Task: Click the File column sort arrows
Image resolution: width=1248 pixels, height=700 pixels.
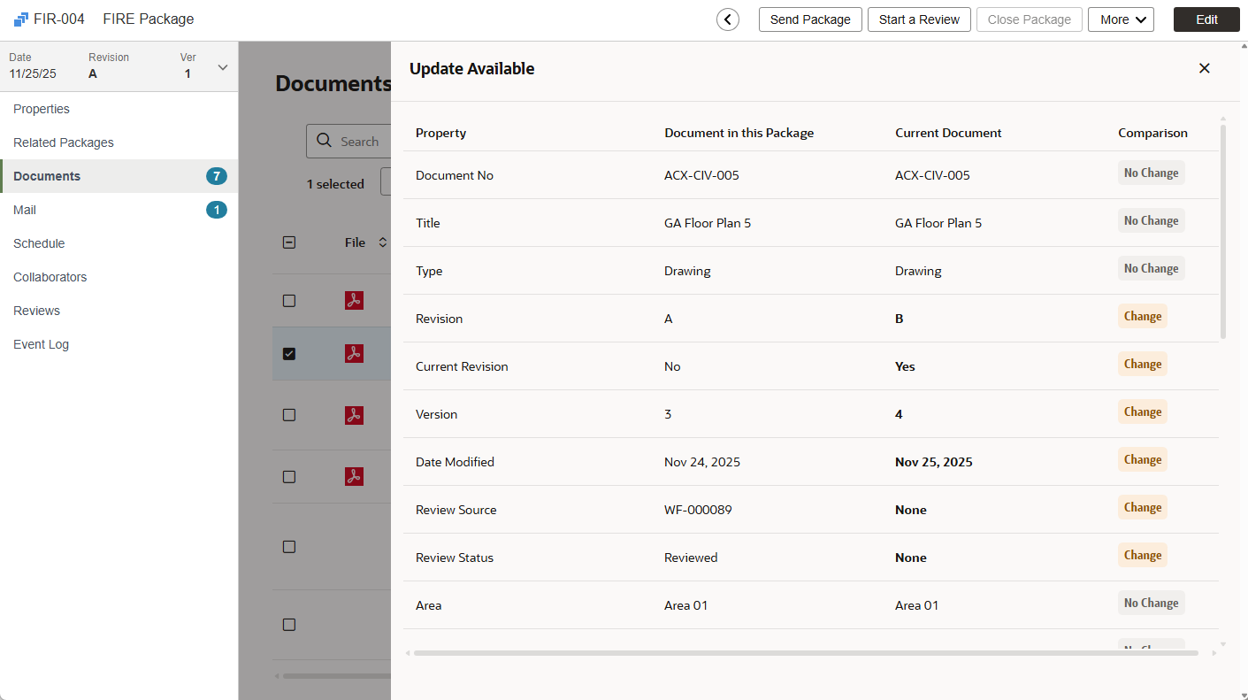Action: pyautogui.click(x=382, y=242)
